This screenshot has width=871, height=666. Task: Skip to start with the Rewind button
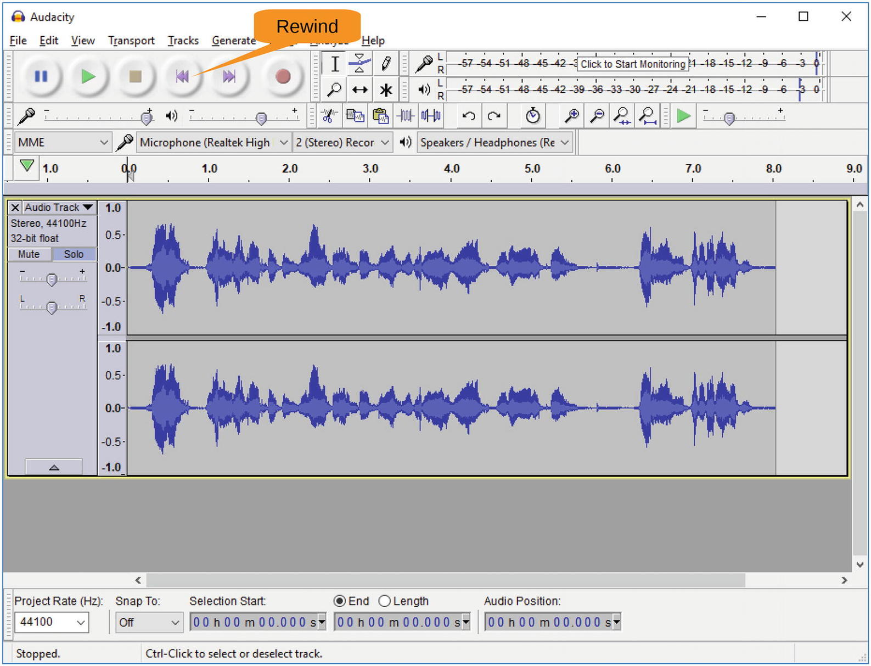click(182, 76)
